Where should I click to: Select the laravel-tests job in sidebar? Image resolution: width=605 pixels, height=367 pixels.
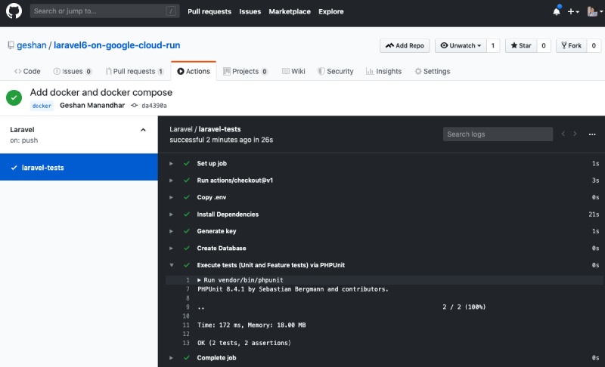point(79,167)
